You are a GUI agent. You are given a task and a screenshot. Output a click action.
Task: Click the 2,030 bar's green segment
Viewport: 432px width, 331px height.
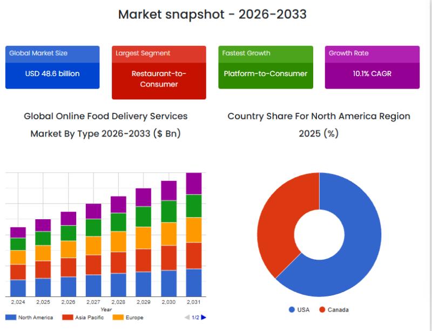(x=169, y=211)
